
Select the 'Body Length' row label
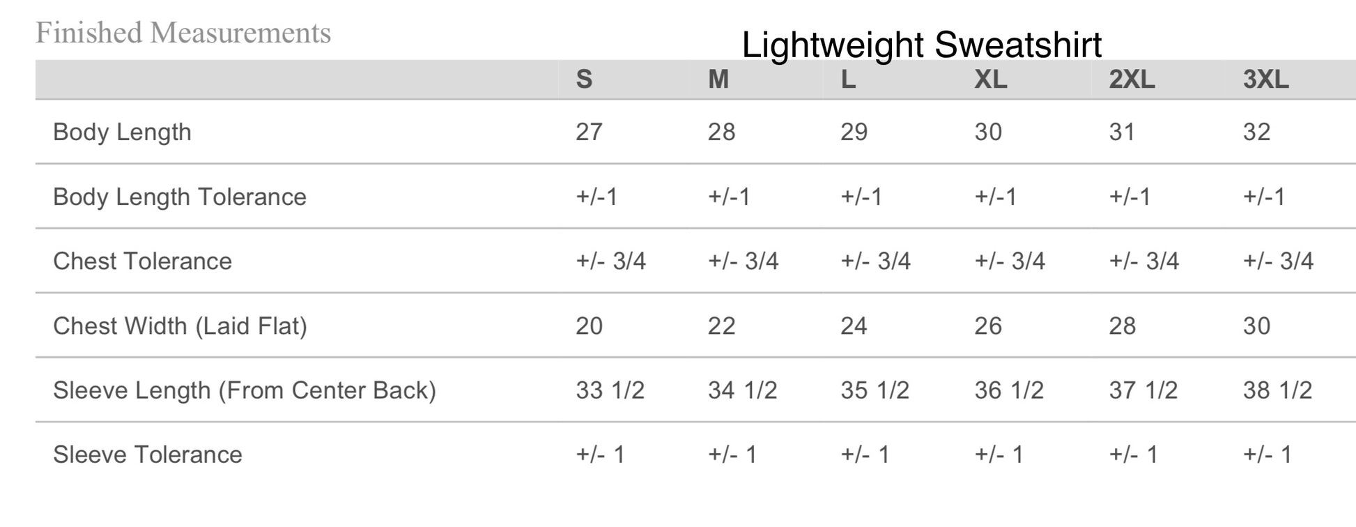tap(122, 132)
